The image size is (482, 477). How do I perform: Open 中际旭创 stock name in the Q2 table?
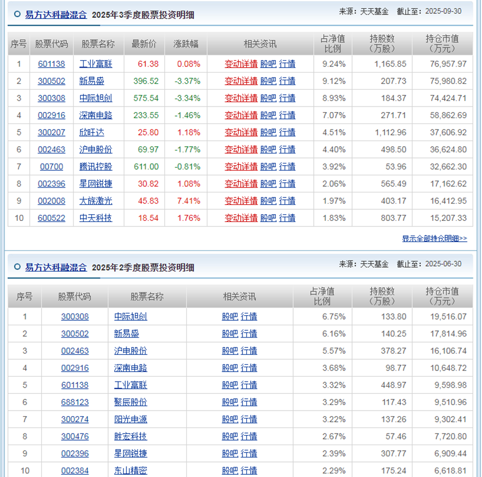[x=130, y=317]
